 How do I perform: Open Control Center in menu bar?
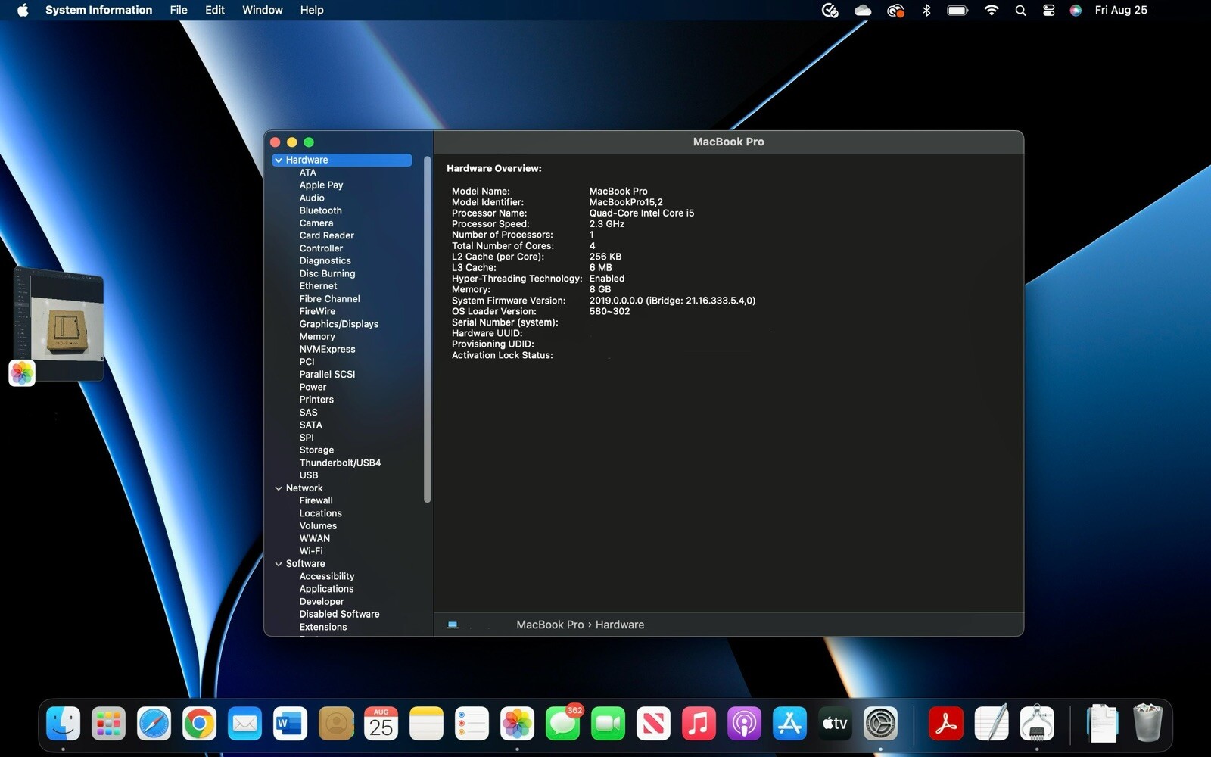[x=1049, y=10]
